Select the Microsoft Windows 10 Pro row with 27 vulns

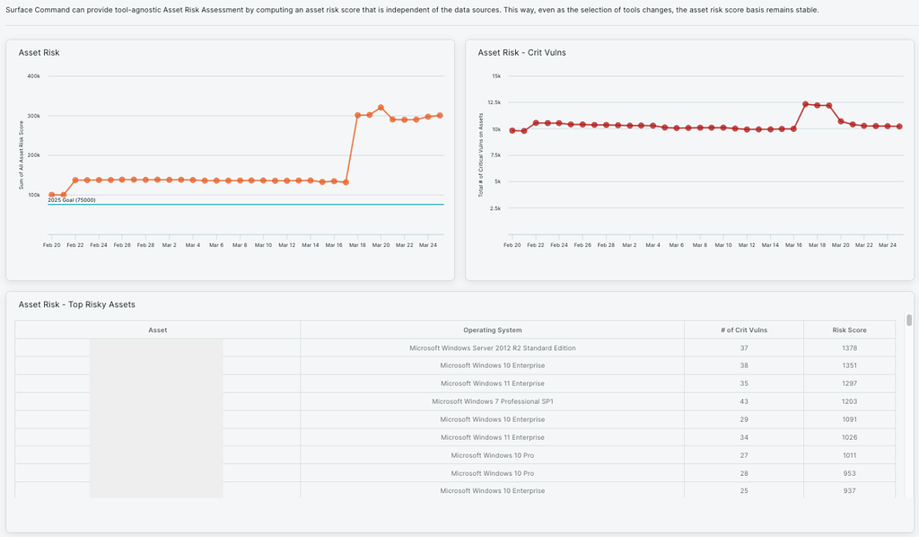(492, 455)
